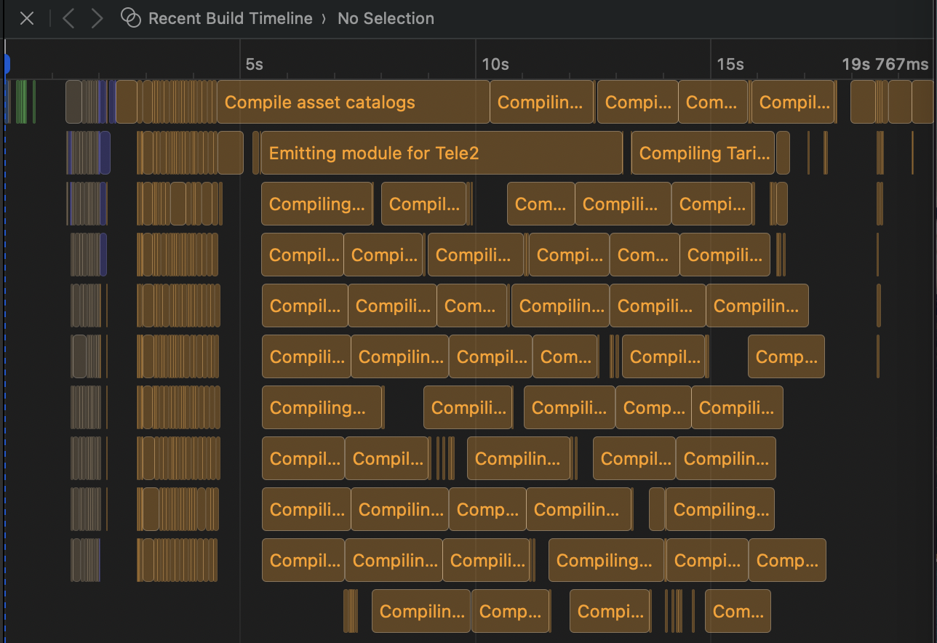Select the green task bars at build start

(21, 102)
